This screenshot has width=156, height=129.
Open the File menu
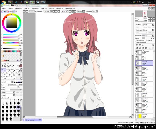point(4,9)
